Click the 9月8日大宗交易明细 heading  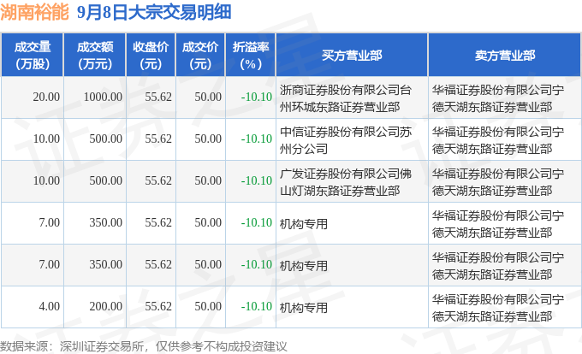[154, 12]
